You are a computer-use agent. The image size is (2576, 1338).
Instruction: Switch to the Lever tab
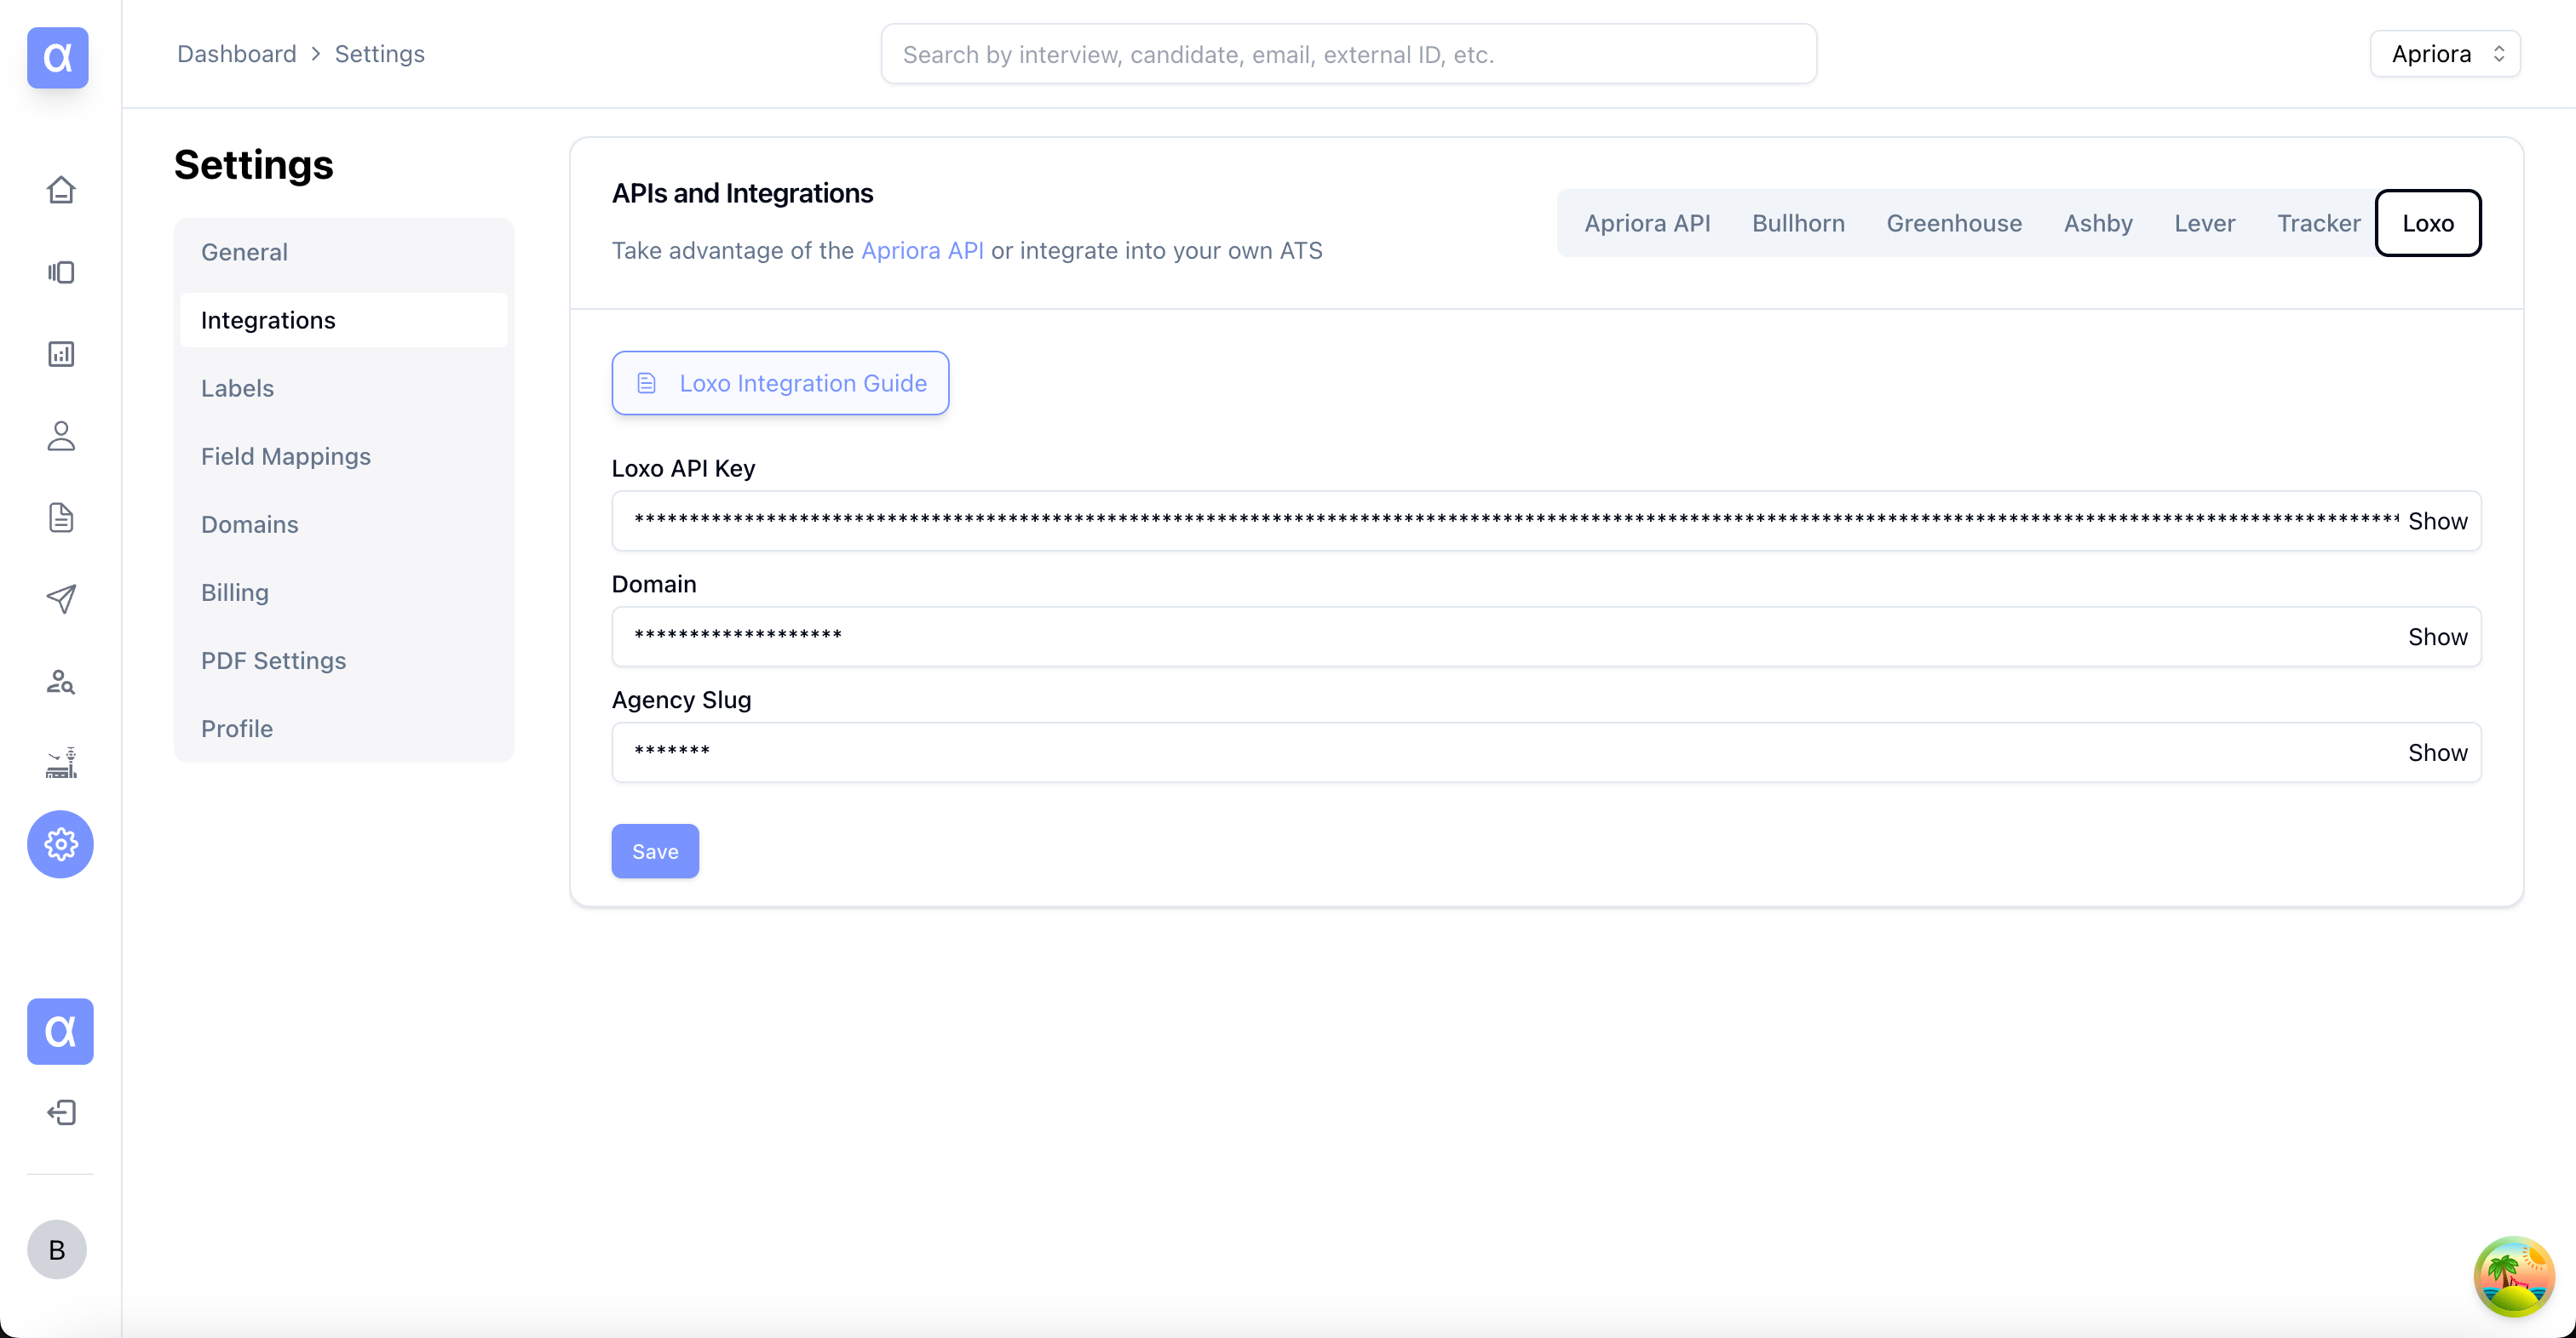(2204, 223)
